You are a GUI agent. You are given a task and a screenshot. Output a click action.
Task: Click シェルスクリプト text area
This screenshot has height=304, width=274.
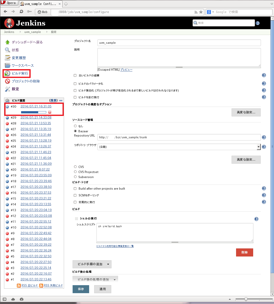pyautogui.click(x=175, y=233)
